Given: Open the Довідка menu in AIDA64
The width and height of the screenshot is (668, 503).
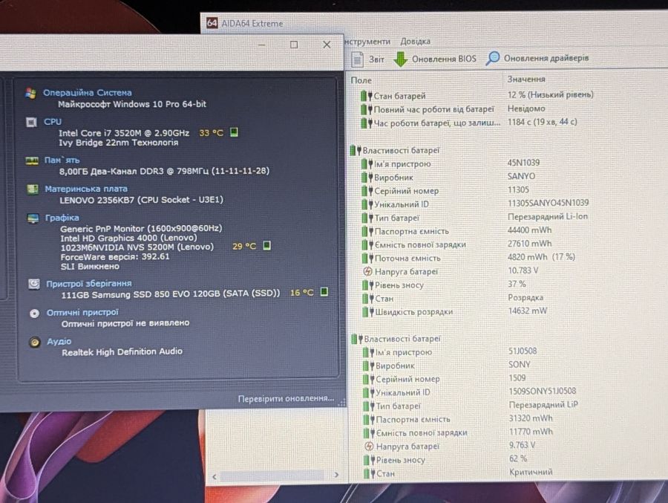Looking at the screenshot, I should tap(415, 42).
